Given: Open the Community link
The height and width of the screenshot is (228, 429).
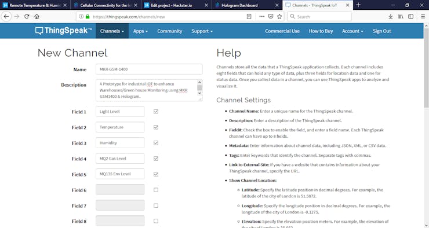Looking at the screenshot, I should (170, 31).
